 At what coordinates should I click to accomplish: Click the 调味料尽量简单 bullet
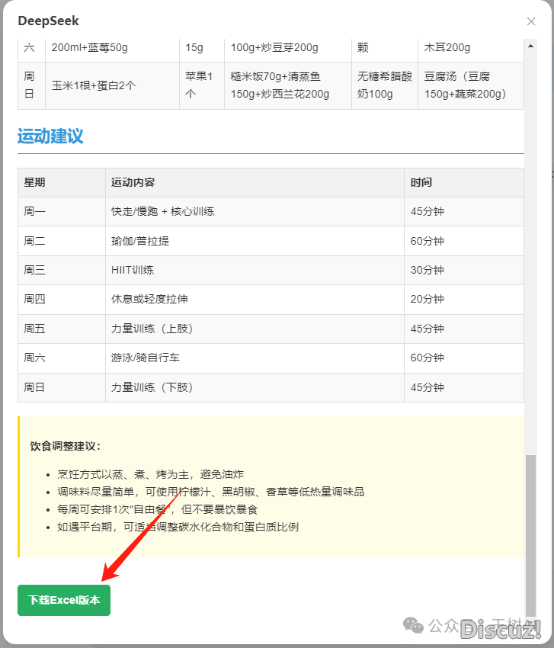210,492
